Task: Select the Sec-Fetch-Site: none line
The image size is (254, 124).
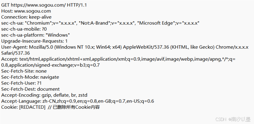Action: pyautogui.click(x=24, y=71)
